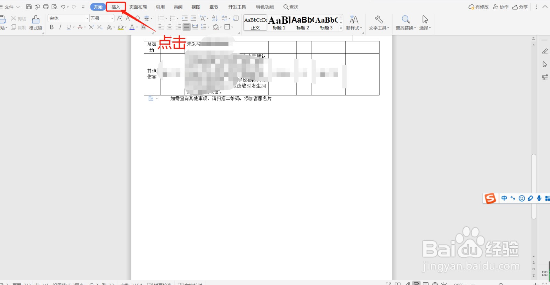
Task: Click the Sort A-Z icon
Action: 215,19
